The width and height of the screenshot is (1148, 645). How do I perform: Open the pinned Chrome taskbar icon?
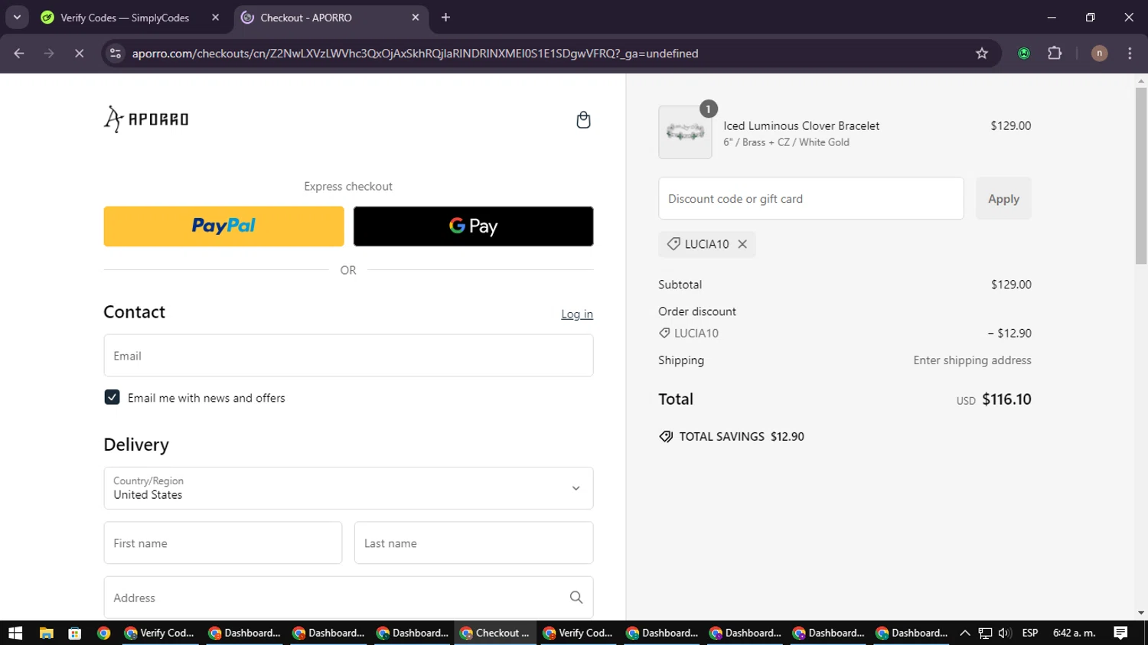103,633
